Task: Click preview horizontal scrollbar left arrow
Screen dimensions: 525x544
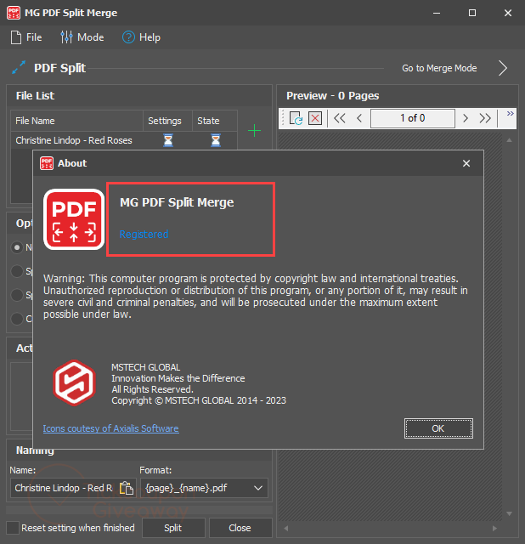Action: 286,529
